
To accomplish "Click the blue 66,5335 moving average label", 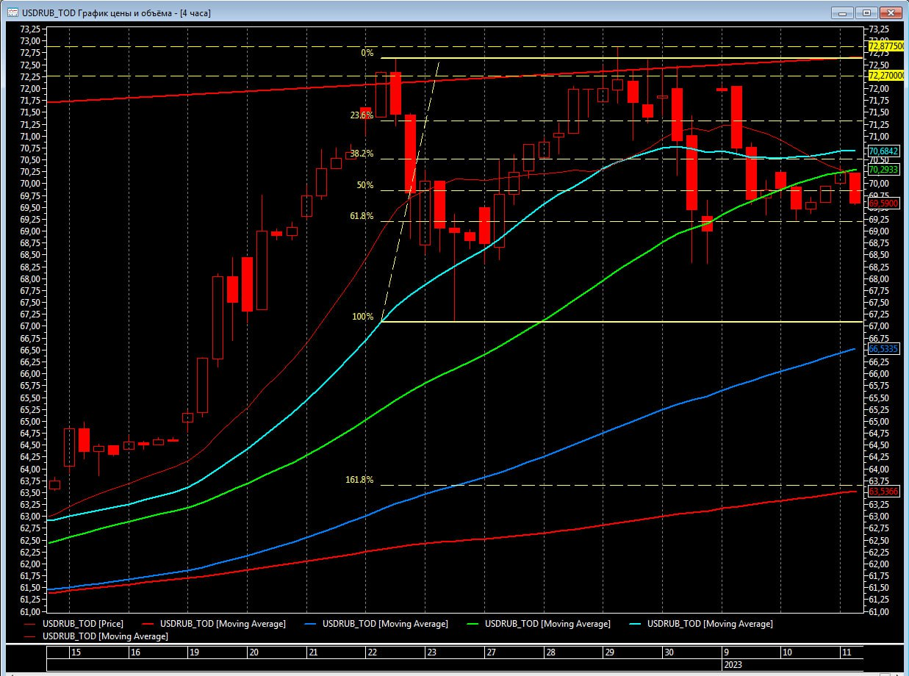I will pyautogui.click(x=883, y=349).
